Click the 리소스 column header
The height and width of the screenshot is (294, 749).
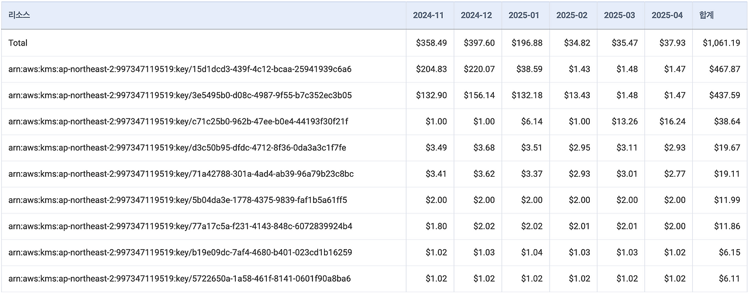coord(19,15)
